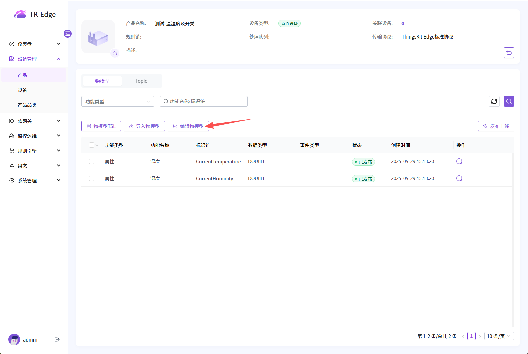Click the 编辑物模型 button
This screenshot has width=528, height=354.
pos(188,126)
